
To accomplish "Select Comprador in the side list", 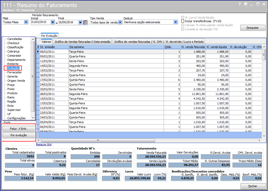I will click(x=14, y=56).
